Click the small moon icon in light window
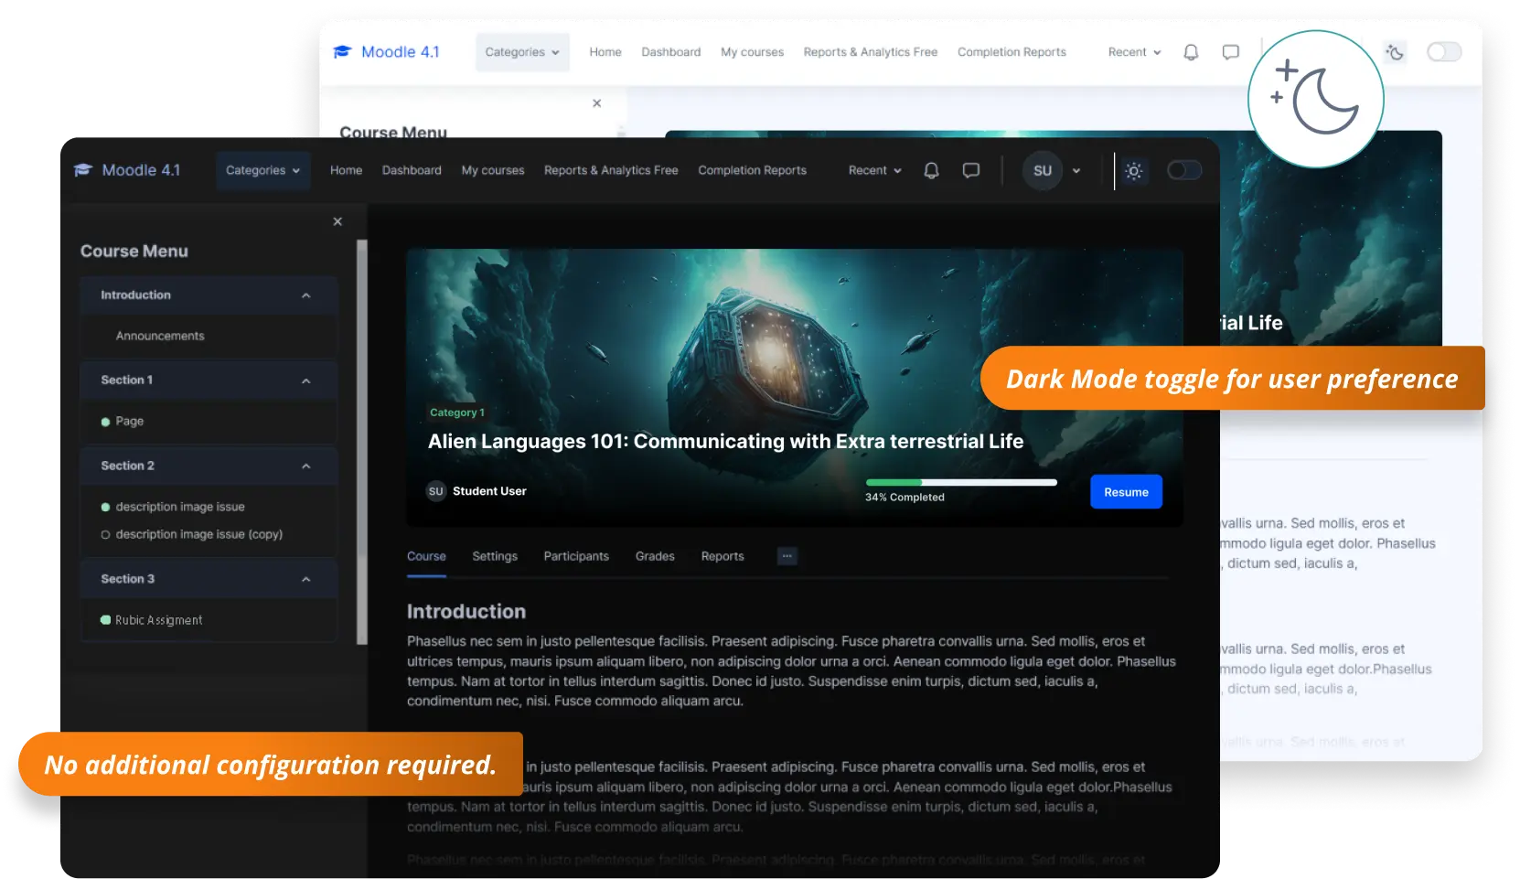This screenshot has width=1520, height=879. click(x=1395, y=52)
